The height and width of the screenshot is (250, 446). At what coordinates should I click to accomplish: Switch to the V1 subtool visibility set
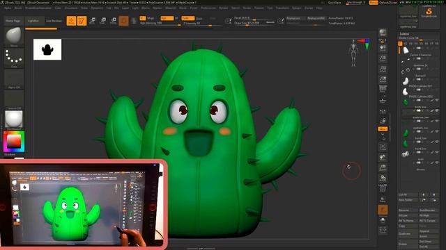[400, 43]
